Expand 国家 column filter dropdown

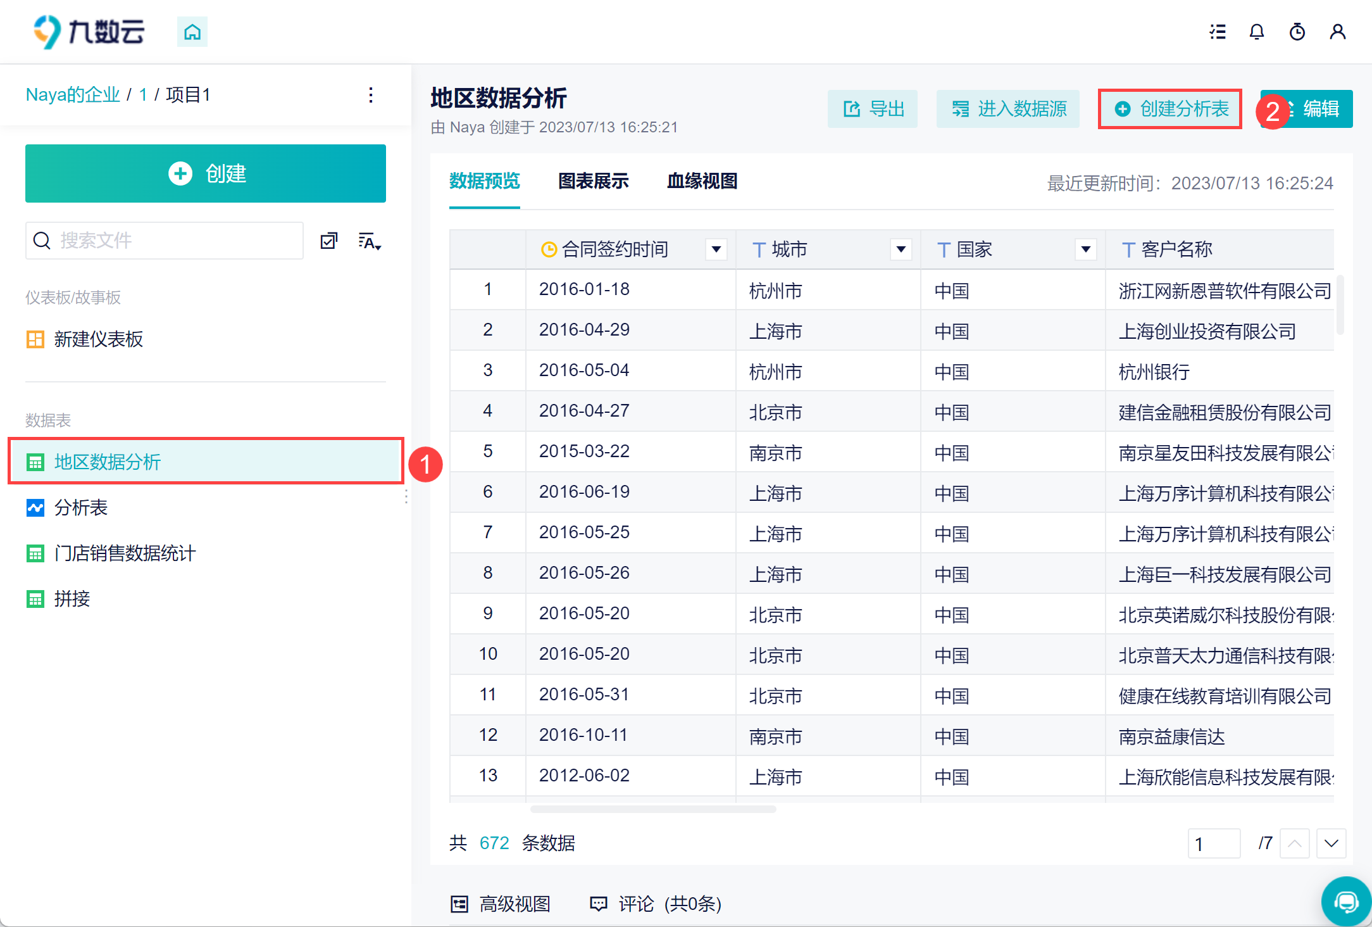click(1085, 249)
